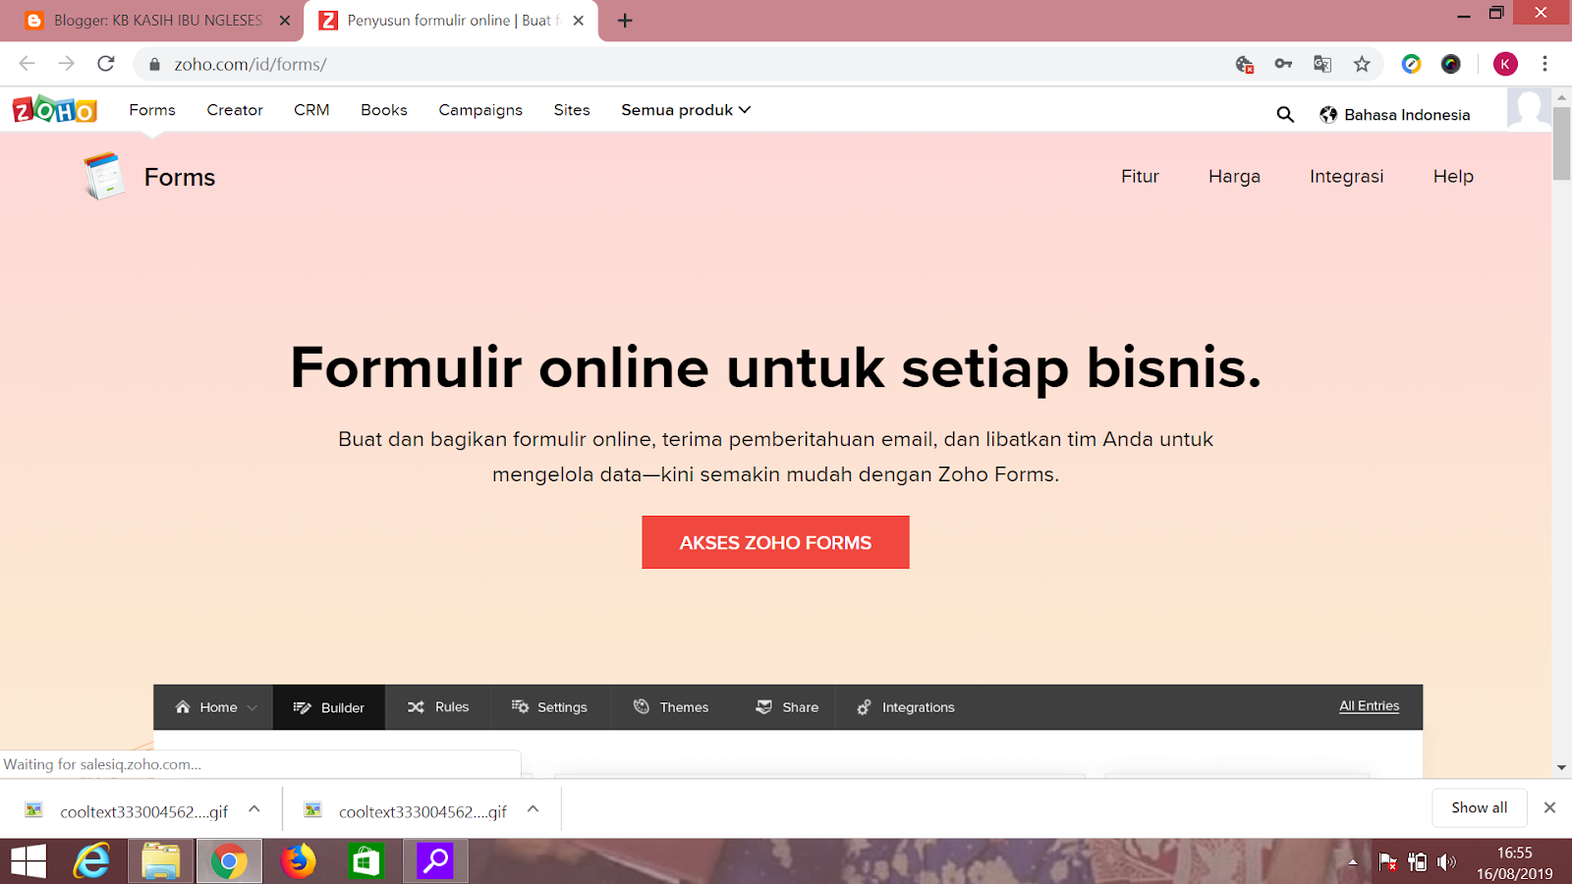Click the Zoho Forms product logo
1572x884 pixels.
point(104,177)
